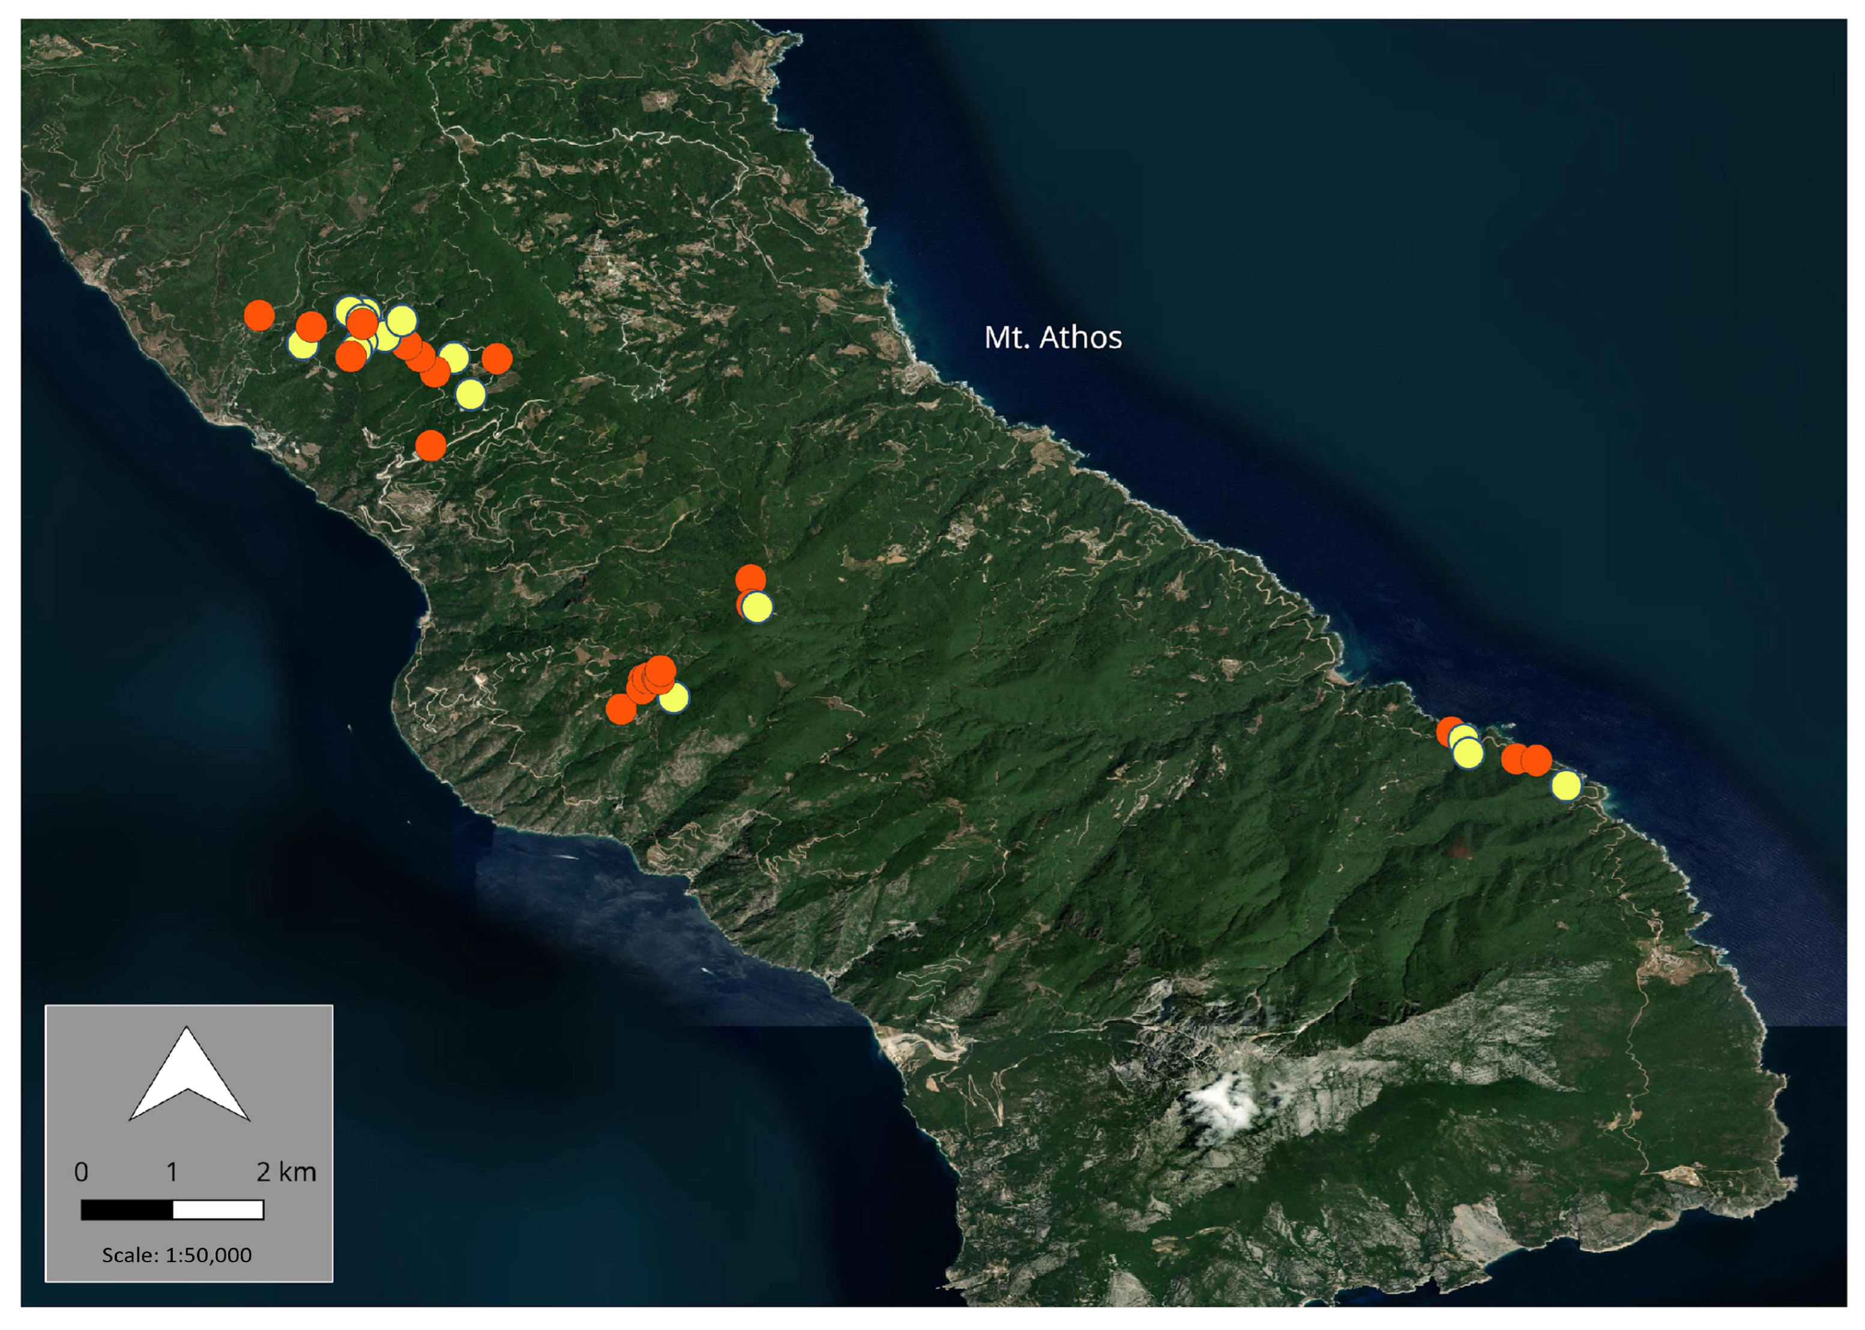Select yellow marker in the central pair

click(758, 608)
